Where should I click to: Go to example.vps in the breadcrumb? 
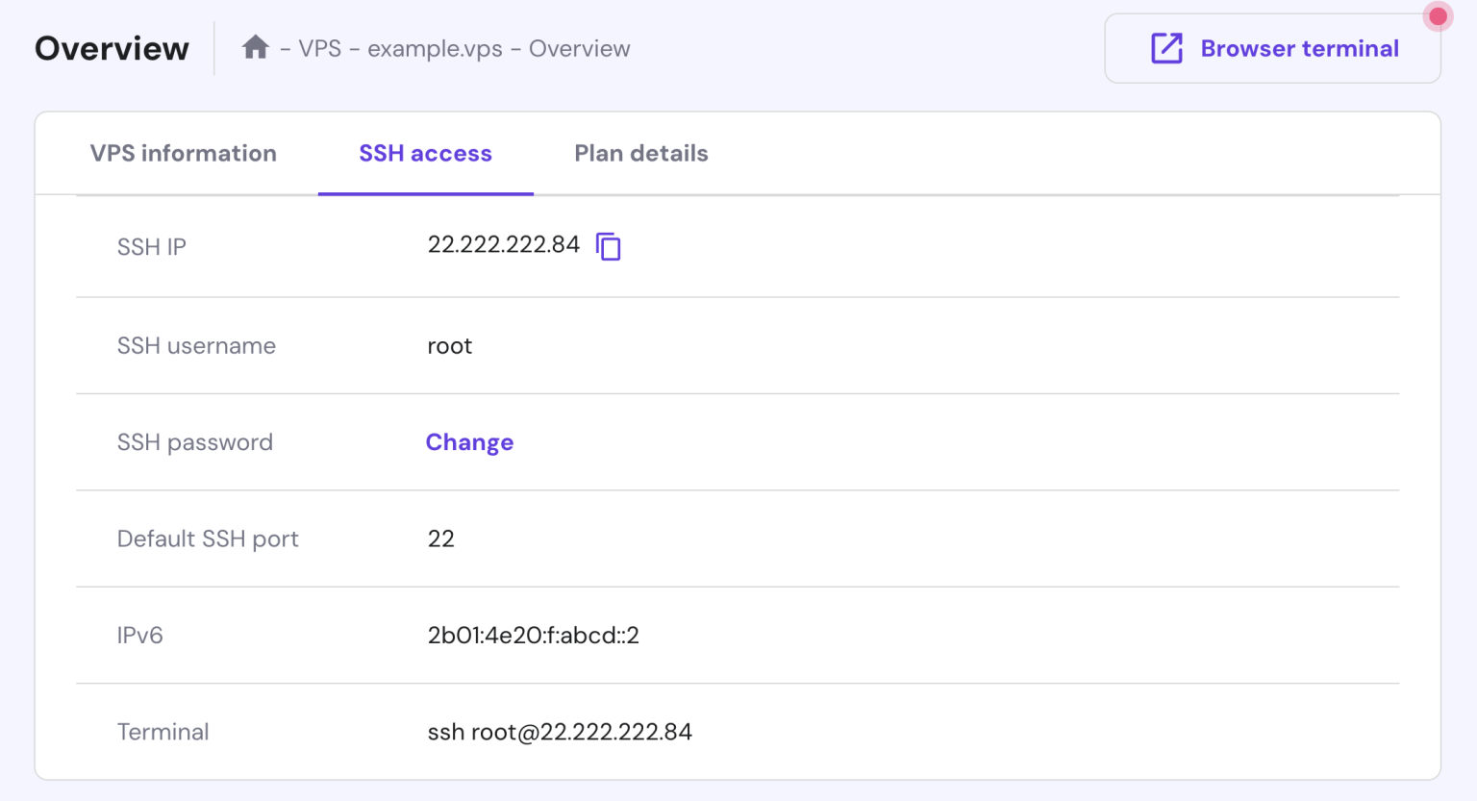tap(435, 48)
